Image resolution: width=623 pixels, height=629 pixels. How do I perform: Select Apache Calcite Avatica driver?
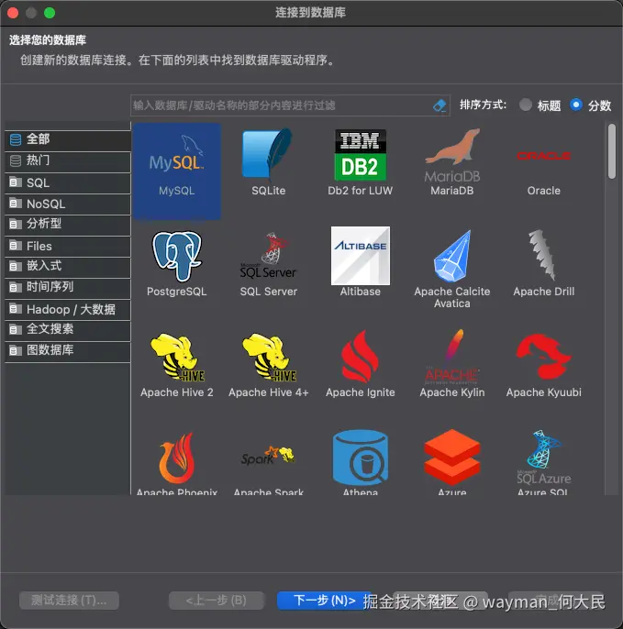coord(452,269)
